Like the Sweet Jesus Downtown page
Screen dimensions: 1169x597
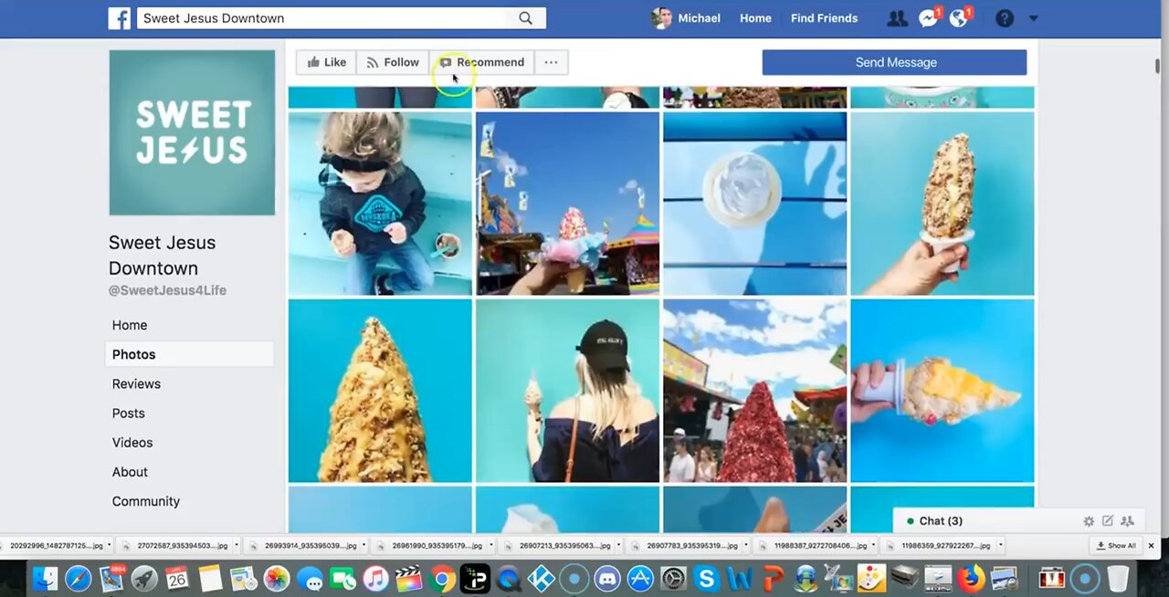point(326,62)
